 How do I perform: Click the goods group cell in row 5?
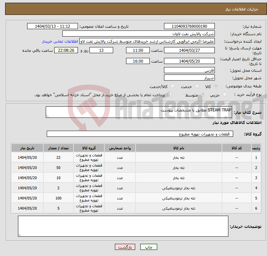[89, 198]
